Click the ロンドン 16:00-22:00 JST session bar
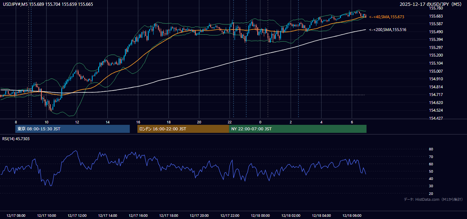This screenshot has width=467, height=219. point(183,129)
